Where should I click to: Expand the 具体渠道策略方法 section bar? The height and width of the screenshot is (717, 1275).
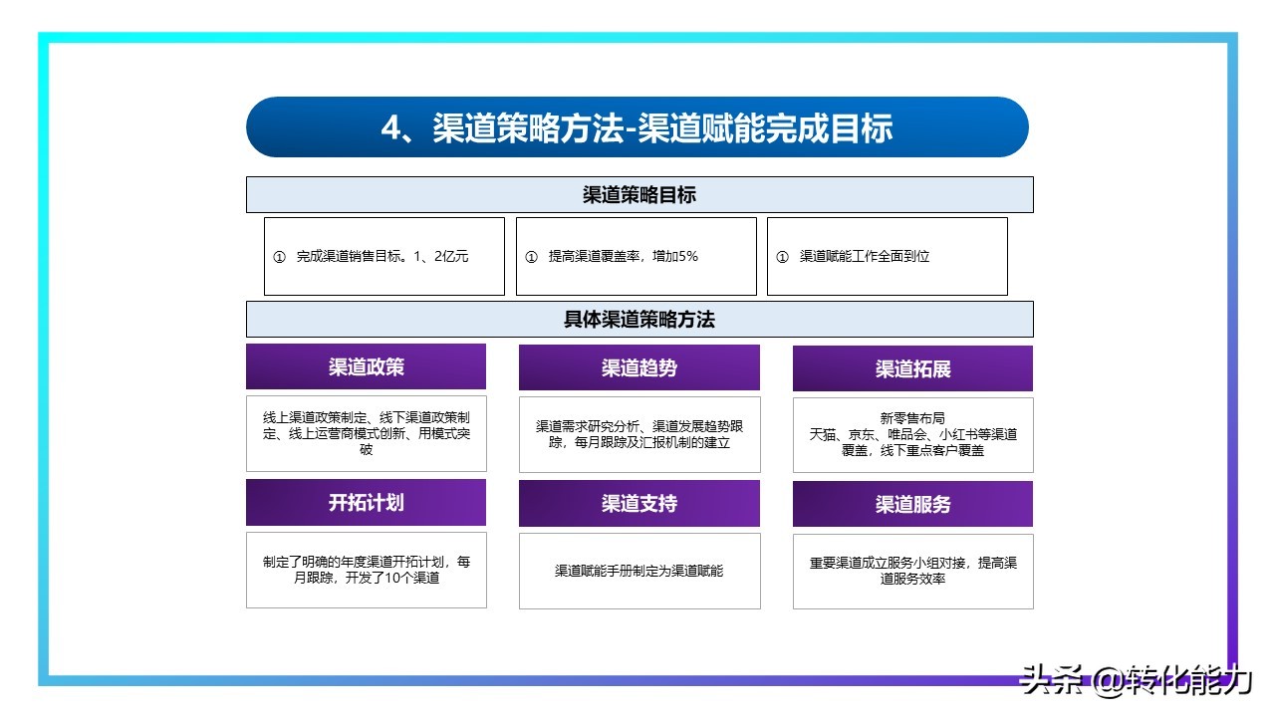(x=638, y=319)
